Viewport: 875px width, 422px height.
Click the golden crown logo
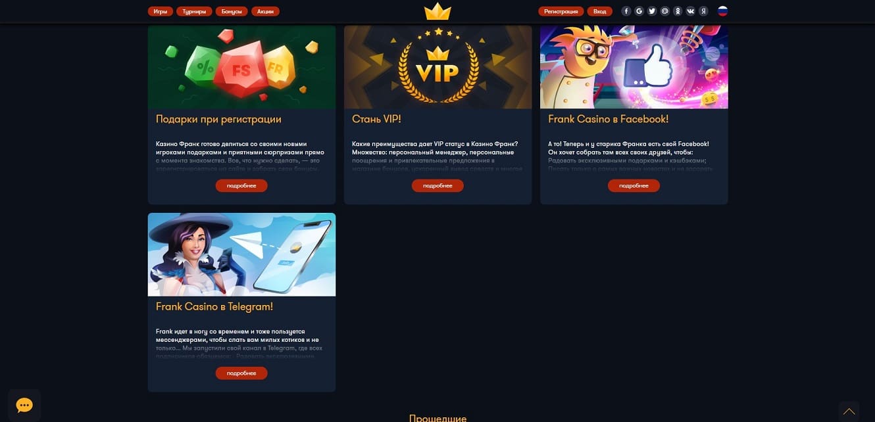438,11
